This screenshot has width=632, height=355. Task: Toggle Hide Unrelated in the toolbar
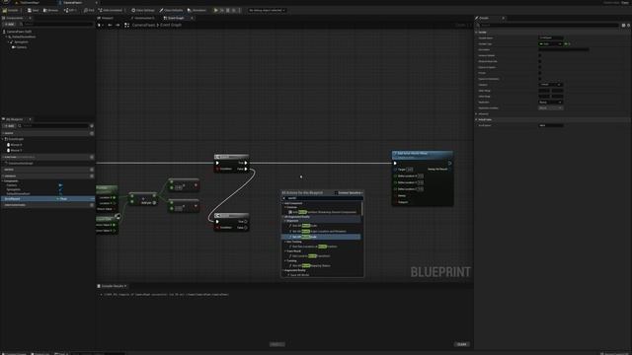(x=111, y=10)
